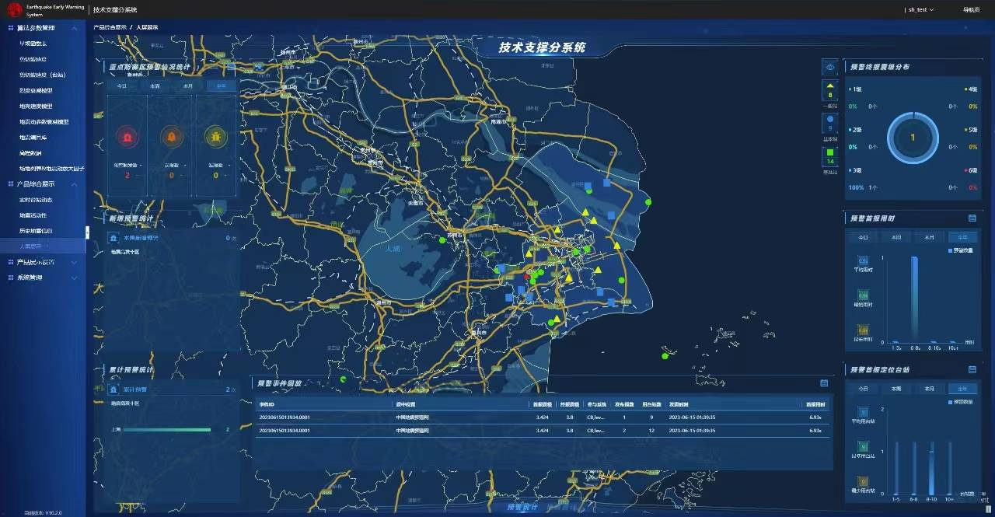Toggle yellow triangle station layer in legend
The height and width of the screenshot is (517, 995).
[830, 89]
